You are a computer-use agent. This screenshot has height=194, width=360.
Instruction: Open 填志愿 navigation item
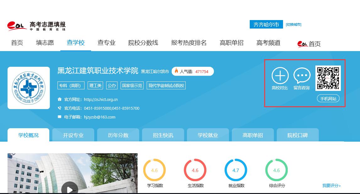45,43
